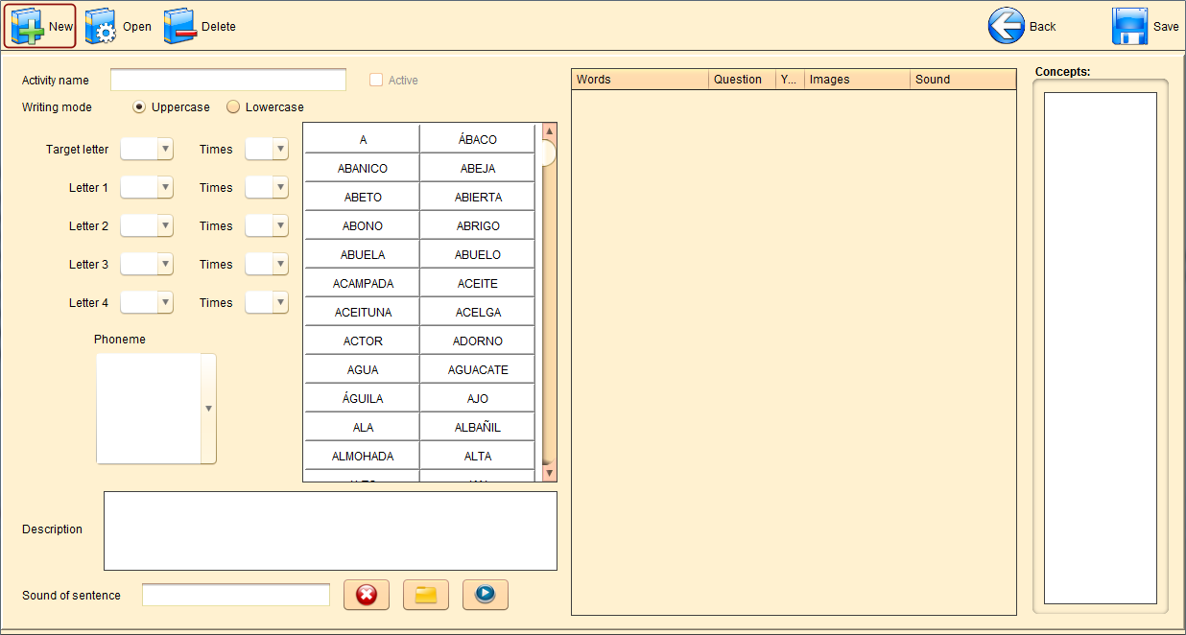1186x635 pixels.
Task: Click the word ÁGUILA
Action: pyautogui.click(x=363, y=398)
